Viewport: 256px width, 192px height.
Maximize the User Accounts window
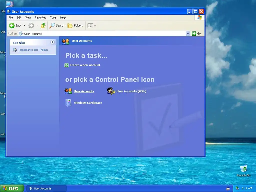(195, 11)
